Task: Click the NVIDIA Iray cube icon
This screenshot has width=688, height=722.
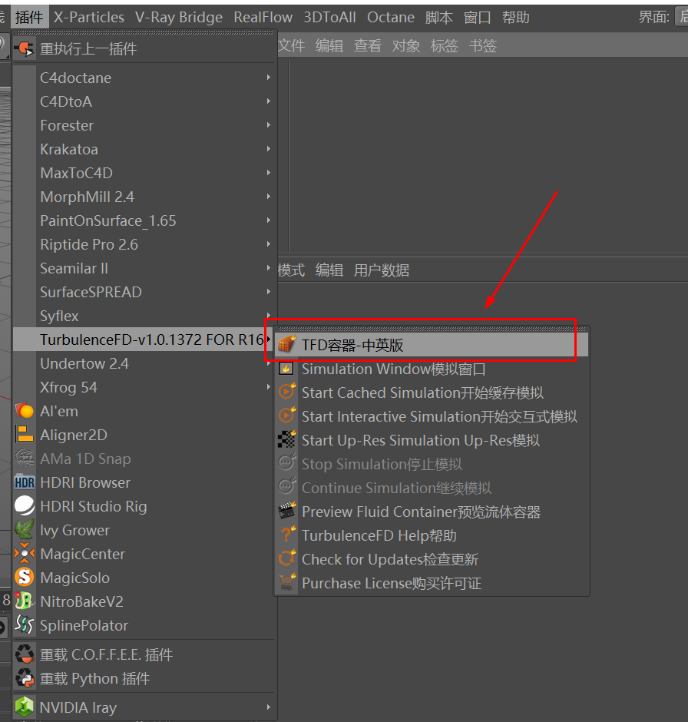Action: [25, 707]
